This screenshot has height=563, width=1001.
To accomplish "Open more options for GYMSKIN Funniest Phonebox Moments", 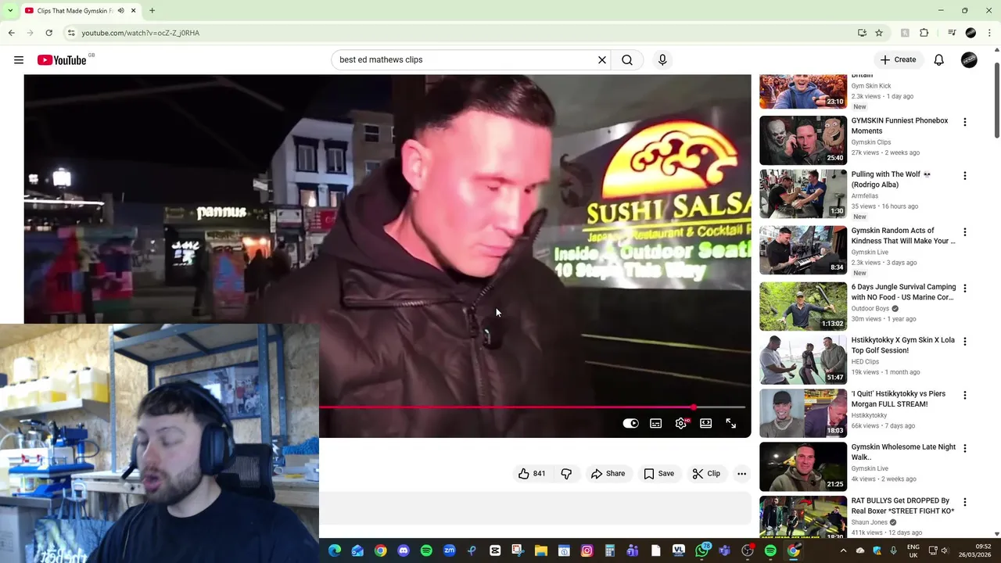I will click(964, 122).
